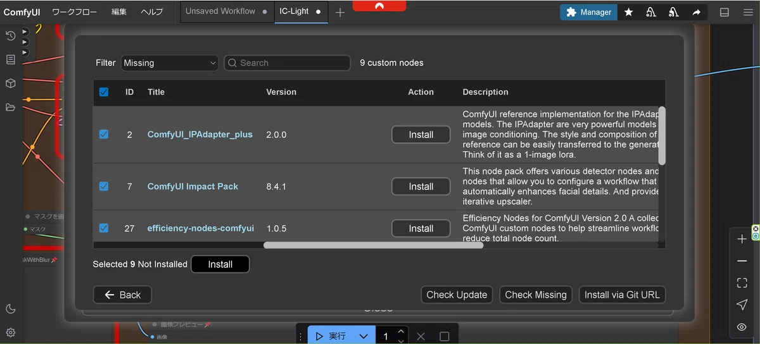Install all 9 selected nodes
The width and height of the screenshot is (760, 344).
pos(220,264)
